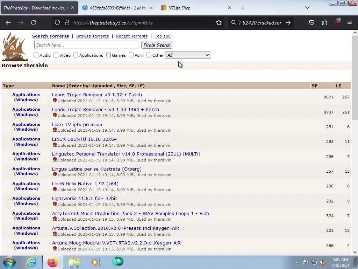The image size is (358, 269).
Task: Open Browse Torrents link
Action: tap(92, 36)
